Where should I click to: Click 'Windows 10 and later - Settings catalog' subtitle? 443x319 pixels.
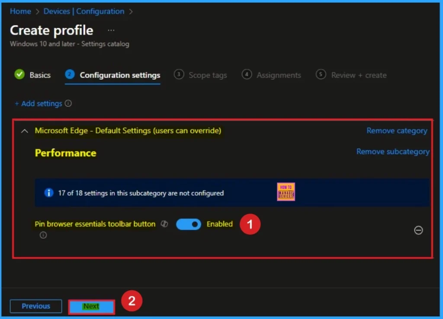point(70,44)
